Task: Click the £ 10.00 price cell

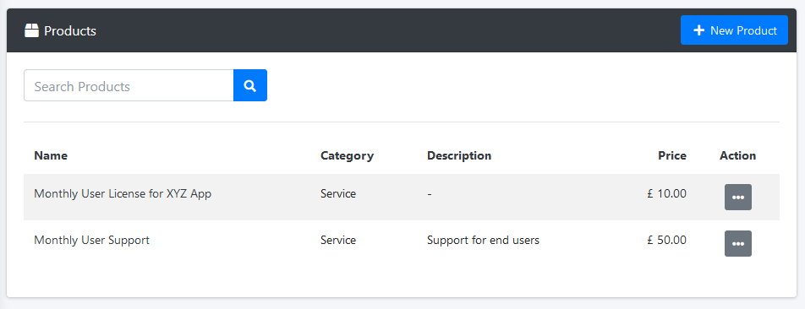Action: (x=666, y=193)
